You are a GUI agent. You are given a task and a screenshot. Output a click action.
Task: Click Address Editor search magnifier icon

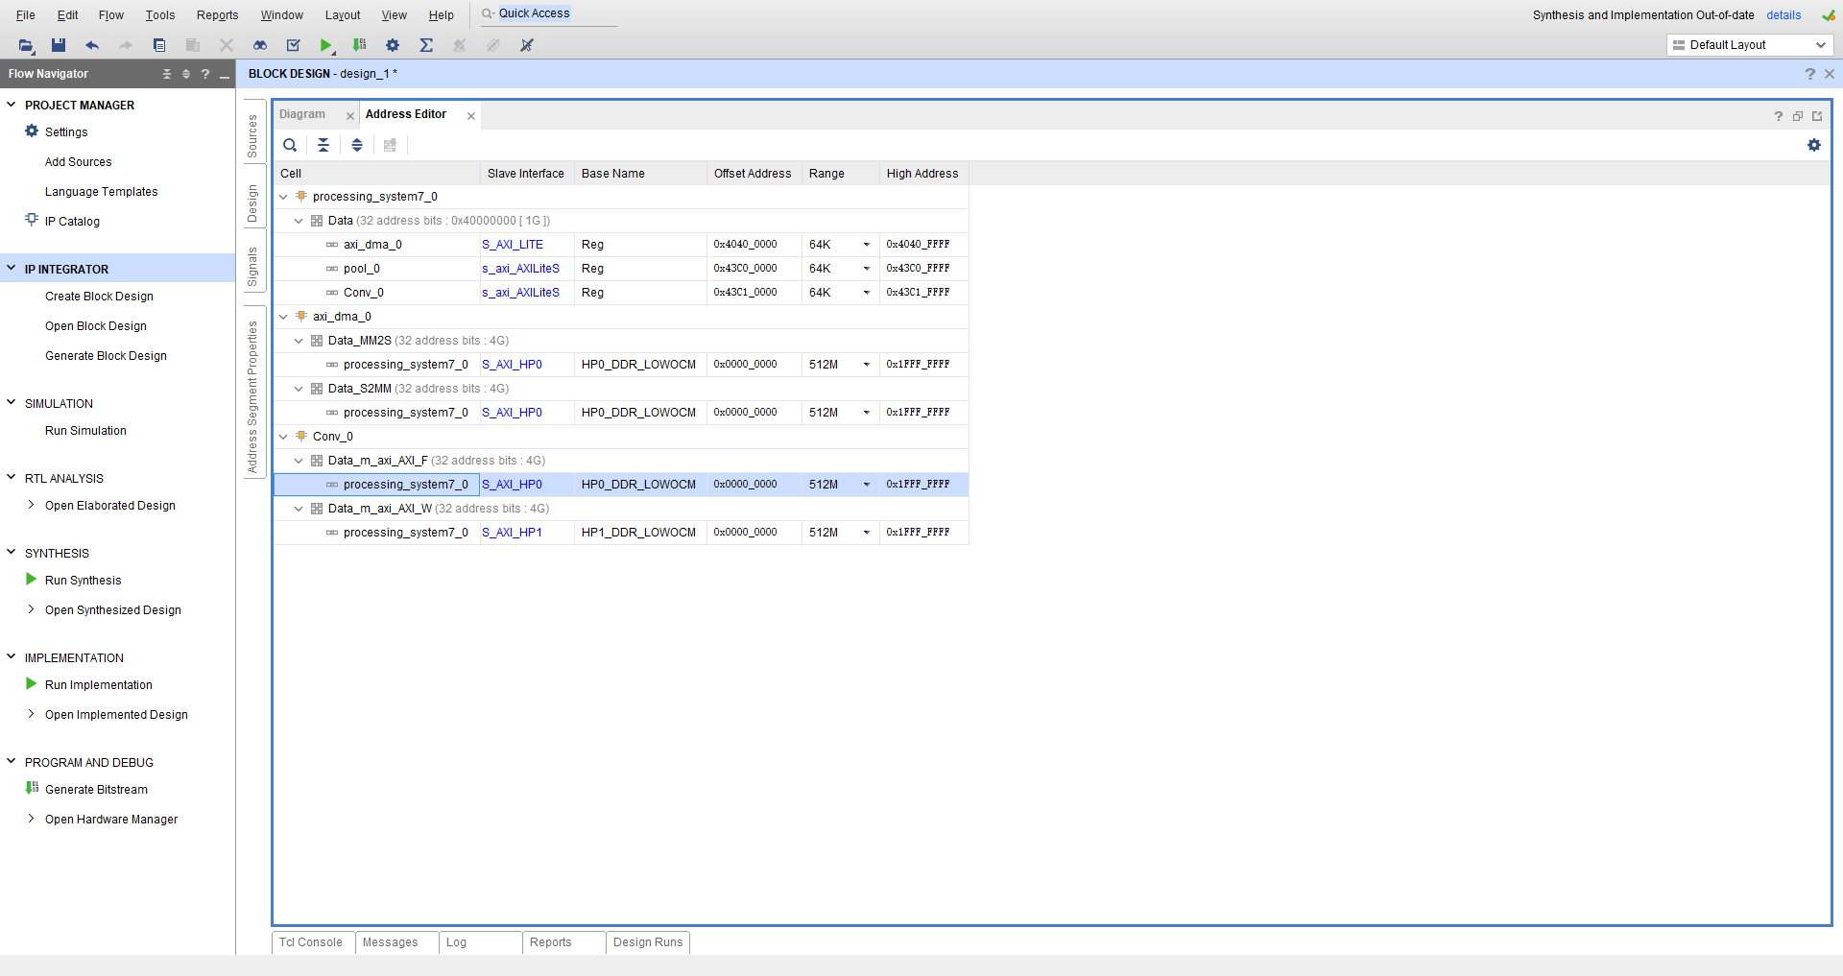click(290, 145)
